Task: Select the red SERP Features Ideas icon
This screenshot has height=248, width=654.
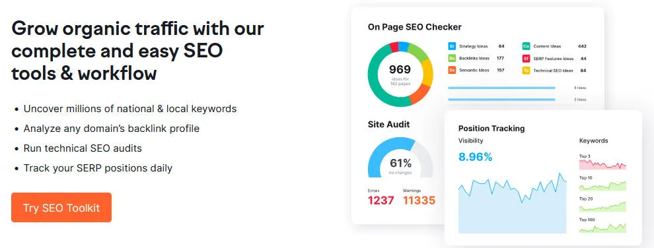Action: coord(526,58)
